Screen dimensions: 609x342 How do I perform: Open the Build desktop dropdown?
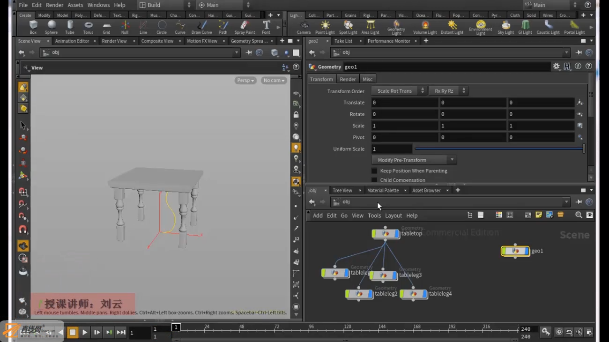[166, 5]
